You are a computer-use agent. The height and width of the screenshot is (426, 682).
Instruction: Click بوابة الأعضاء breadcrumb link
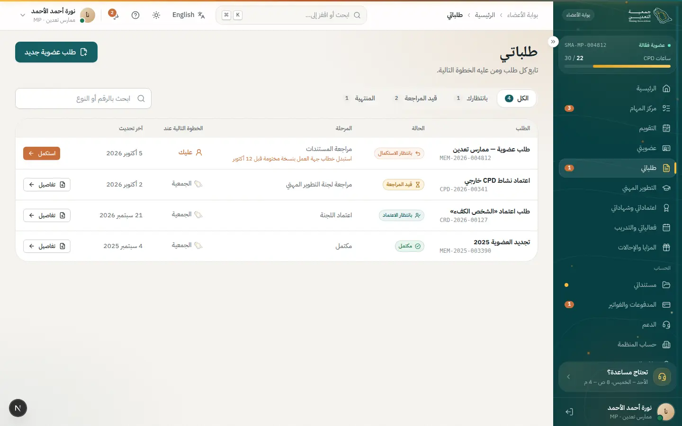click(522, 15)
